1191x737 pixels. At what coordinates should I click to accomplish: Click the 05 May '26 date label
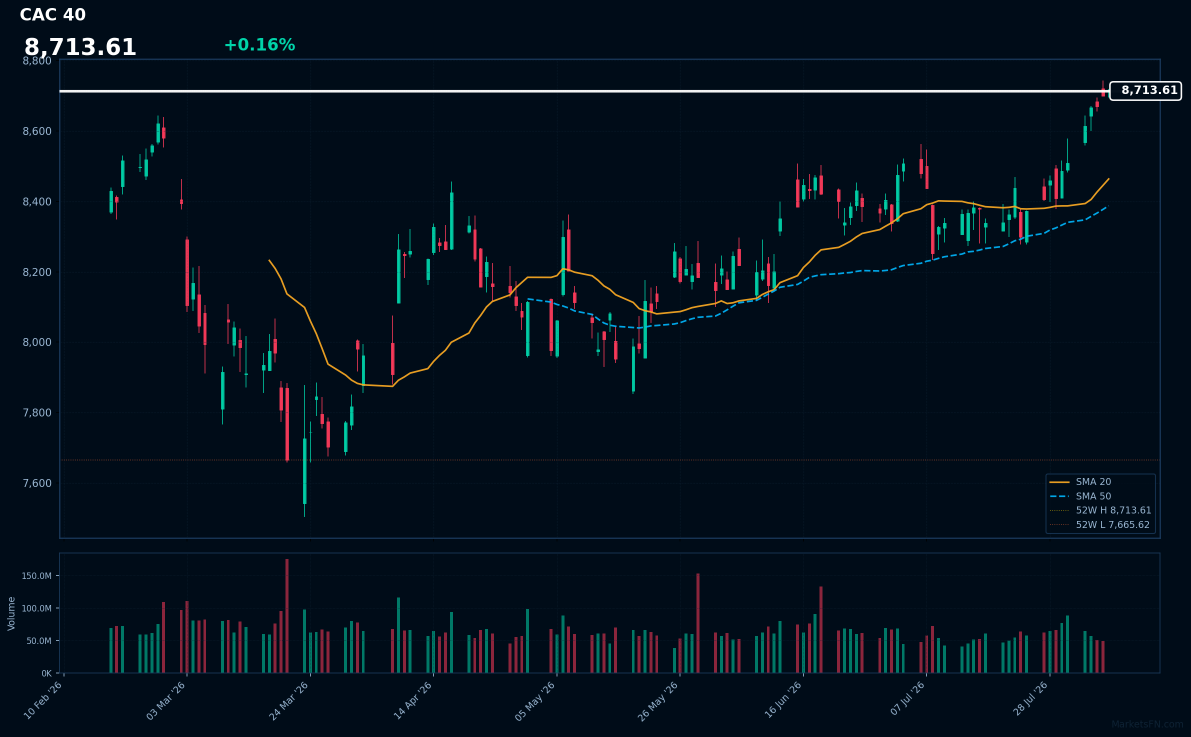click(535, 700)
